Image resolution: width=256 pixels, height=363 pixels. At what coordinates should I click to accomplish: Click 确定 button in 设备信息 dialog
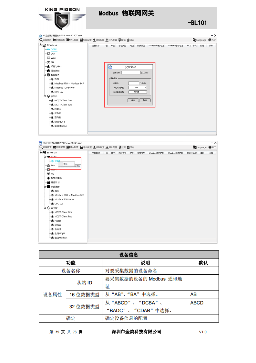pos(133,100)
